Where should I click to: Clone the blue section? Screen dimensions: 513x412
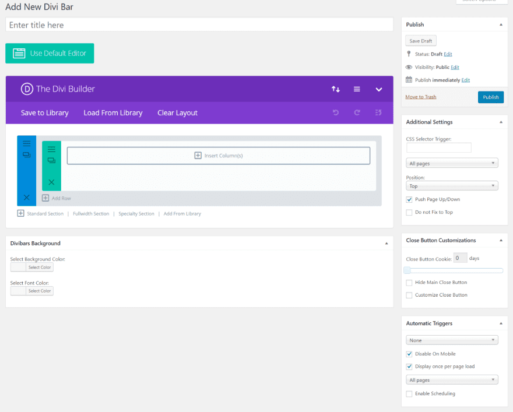point(26,154)
